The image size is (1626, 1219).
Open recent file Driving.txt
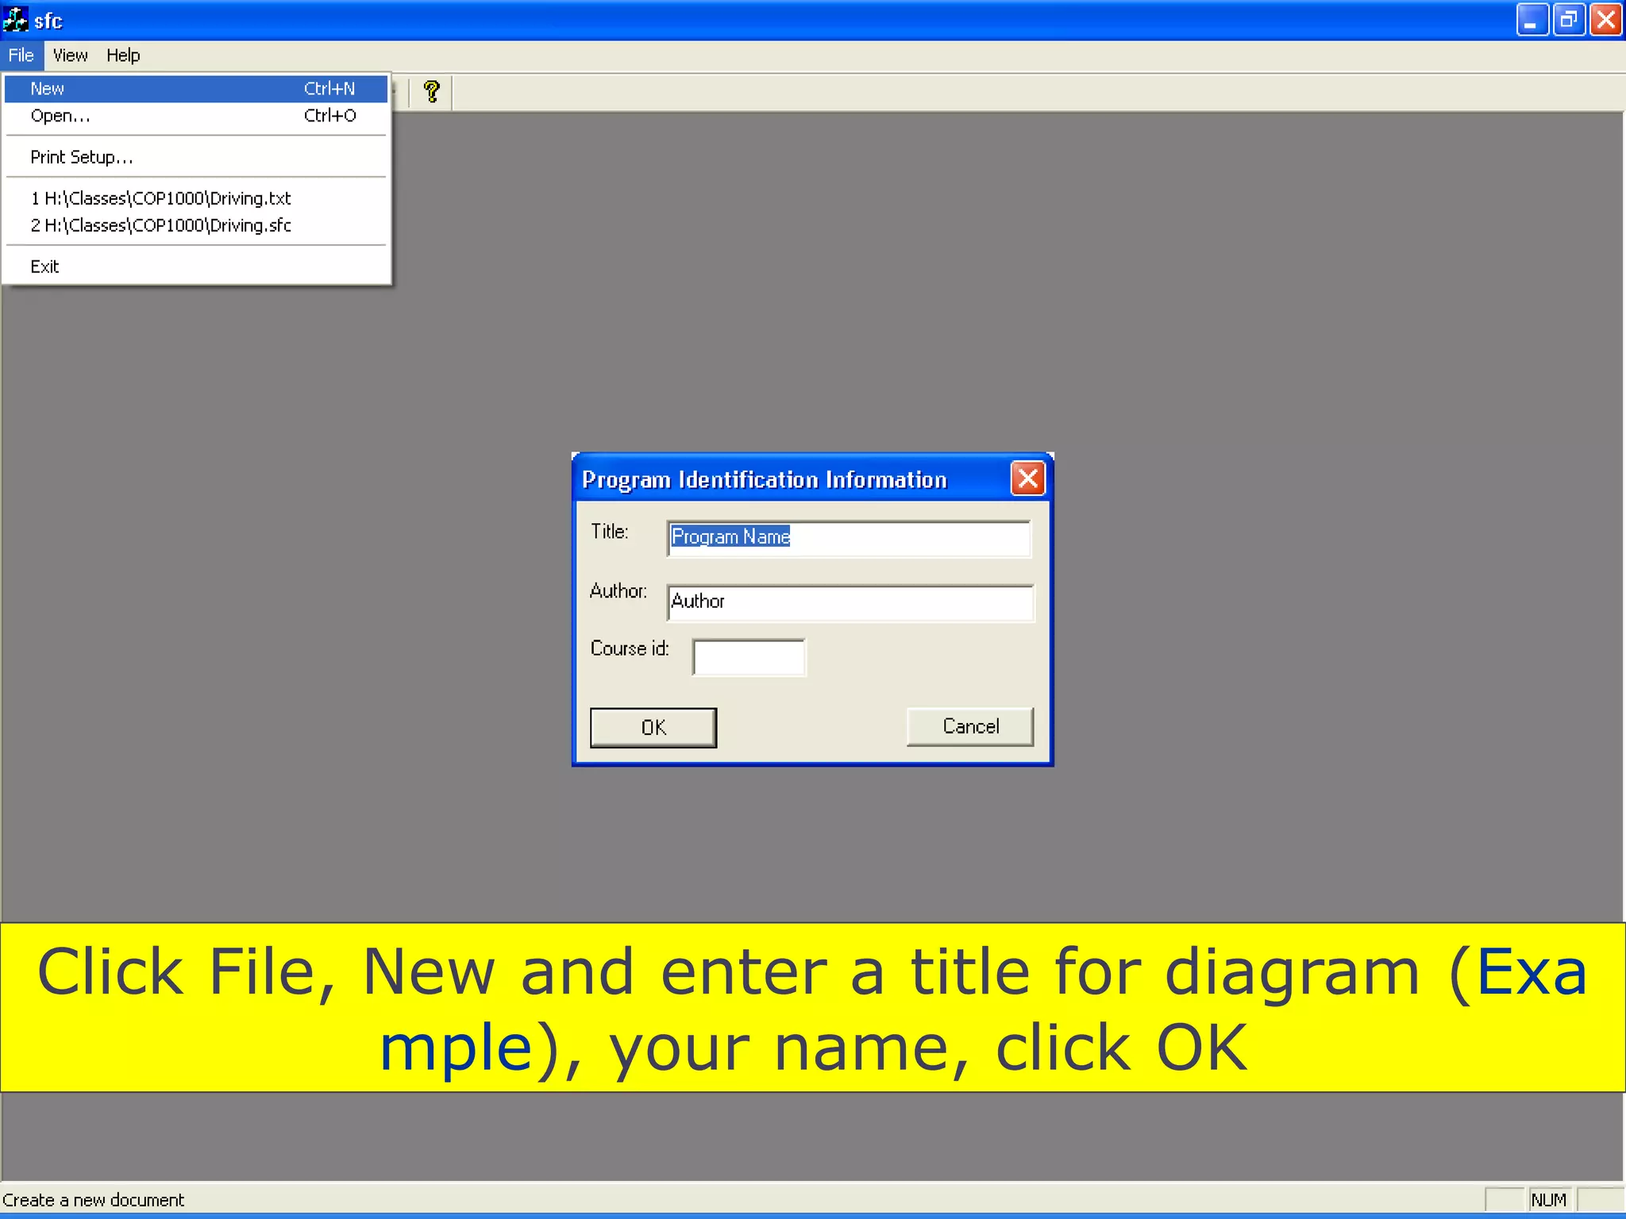click(196, 198)
